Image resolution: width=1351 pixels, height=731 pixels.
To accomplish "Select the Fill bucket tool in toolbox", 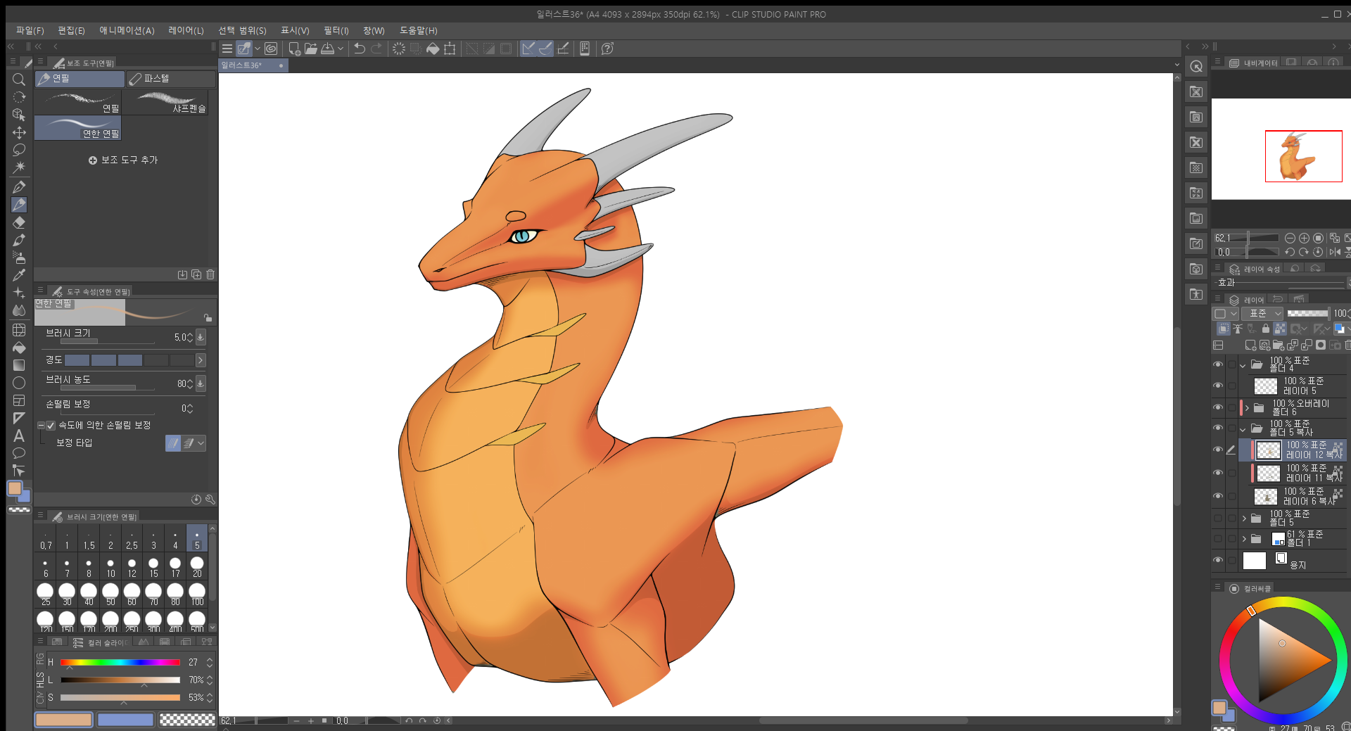I will tap(19, 348).
